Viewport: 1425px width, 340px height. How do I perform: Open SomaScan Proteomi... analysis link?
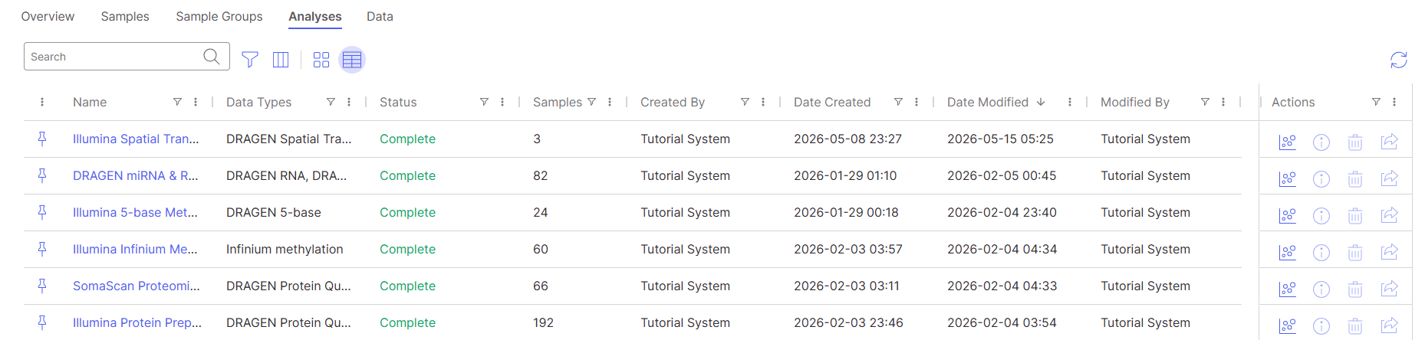point(137,286)
